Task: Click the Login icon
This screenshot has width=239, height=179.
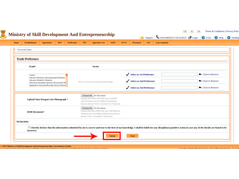Action: coord(190,37)
